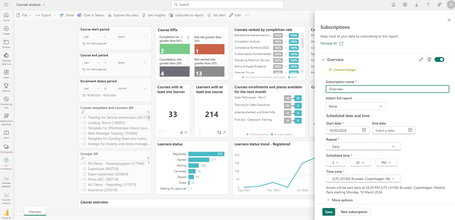Open the Attach full report dropdown
Image resolution: width=455 pixels, height=220 pixels.
coord(355,106)
